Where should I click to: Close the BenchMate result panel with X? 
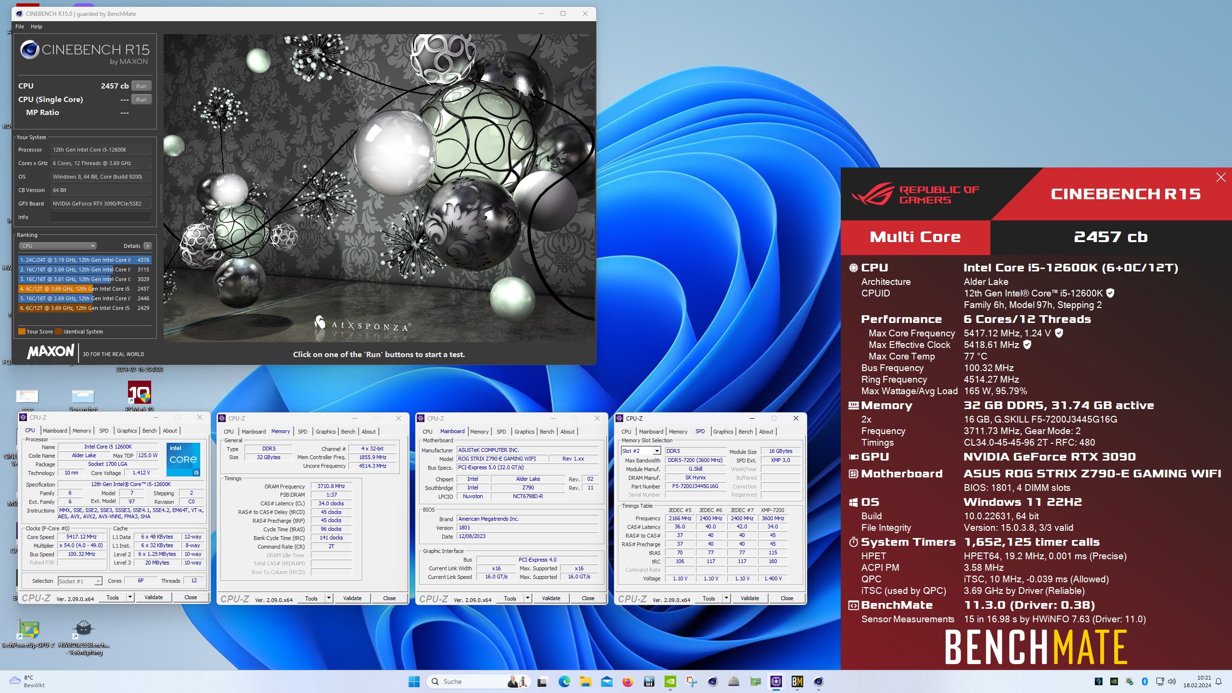pyautogui.click(x=1221, y=178)
